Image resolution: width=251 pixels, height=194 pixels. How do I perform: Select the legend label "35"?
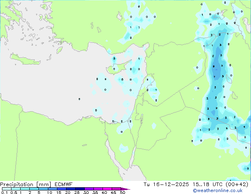pyautogui.click(x=95, y=192)
